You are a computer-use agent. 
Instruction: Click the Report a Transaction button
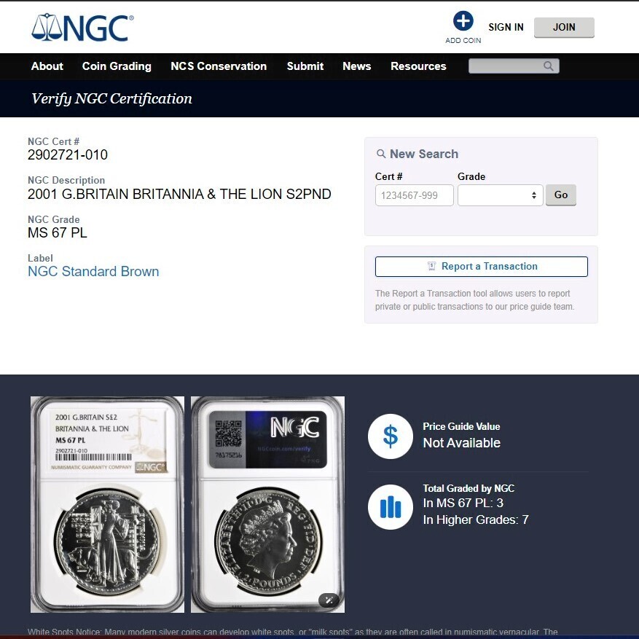[x=482, y=267]
